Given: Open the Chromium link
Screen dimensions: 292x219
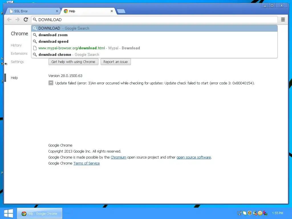Looking at the screenshot, I should (x=118, y=157).
